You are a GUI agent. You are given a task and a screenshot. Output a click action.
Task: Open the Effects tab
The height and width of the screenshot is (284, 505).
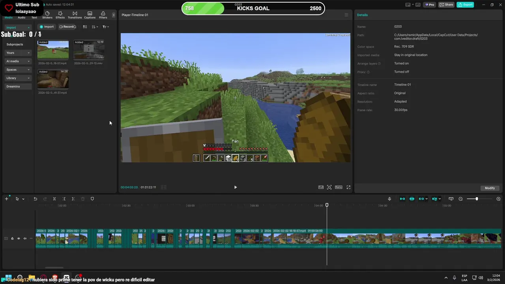tap(60, 15)
